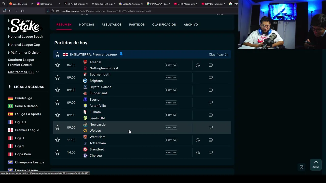Click audio headphones icon for Arsenal match
Viewport: 326px width, 183px height.
[198, 65]
